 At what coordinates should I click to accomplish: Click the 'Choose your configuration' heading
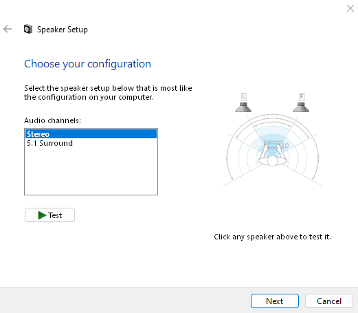(x=87, y=64)
